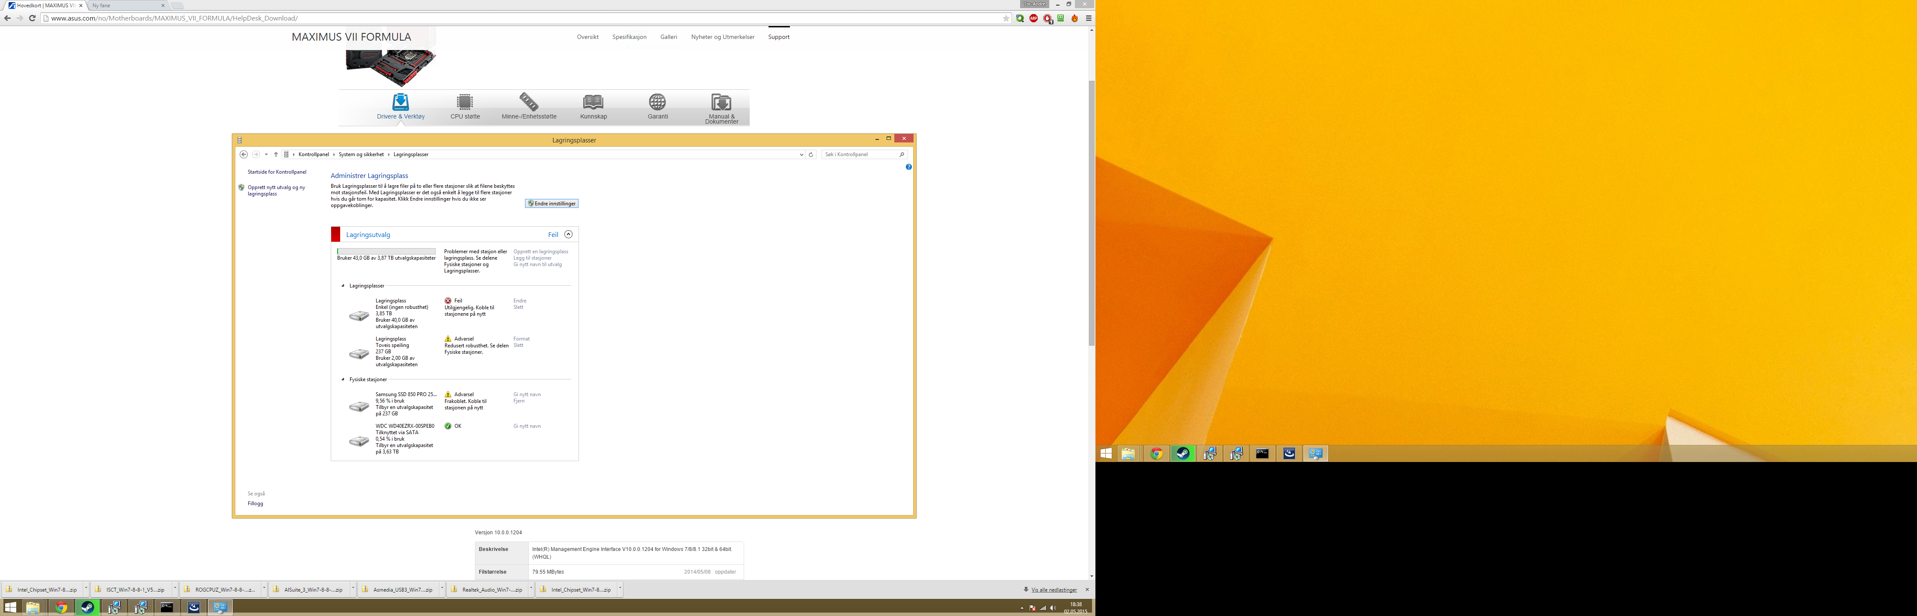Viewport: 1917px width, 616px height.
Task: Open Steam on the second monitor taskbar
Action: click(1182, 454)
